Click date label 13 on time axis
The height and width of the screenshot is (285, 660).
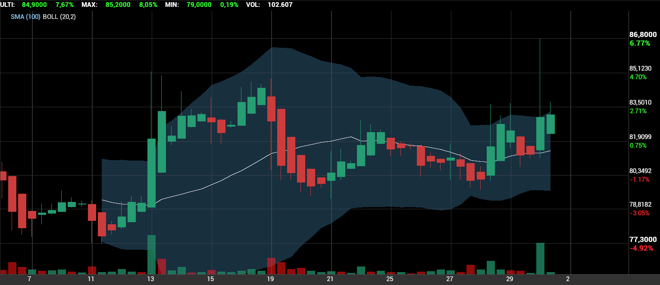pos(150,279)
